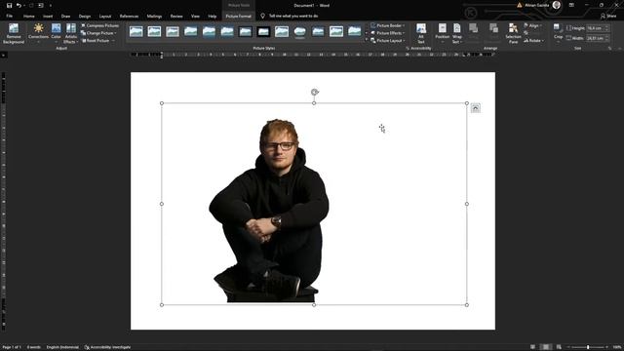Switch to the Insert tab
The width and height of the screenshot is (624, 351).
coord(48,16)
